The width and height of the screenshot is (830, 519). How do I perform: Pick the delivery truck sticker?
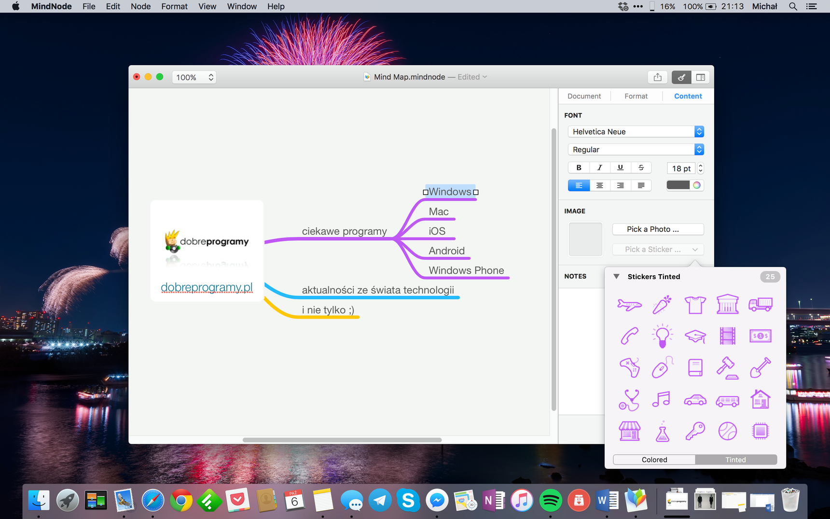(x=761, y=304)
